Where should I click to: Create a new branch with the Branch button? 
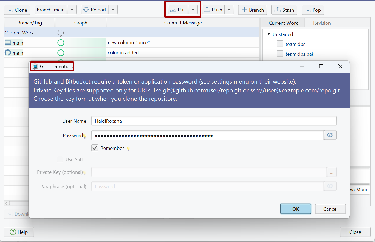coord(253,10)
